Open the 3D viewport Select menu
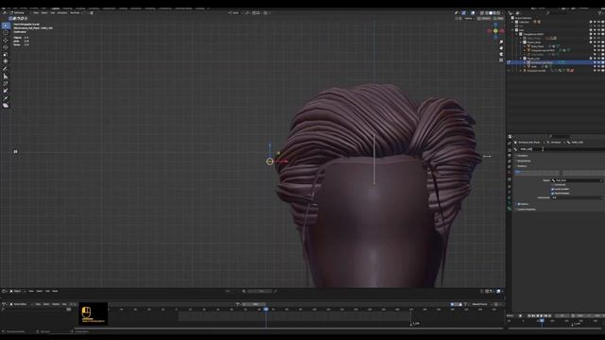605x340 pixels. 44,12
